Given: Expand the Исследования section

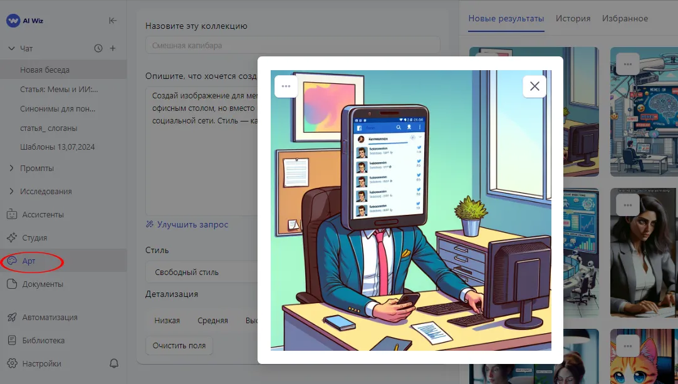Looking at the screenshot, I should (11, 191).
